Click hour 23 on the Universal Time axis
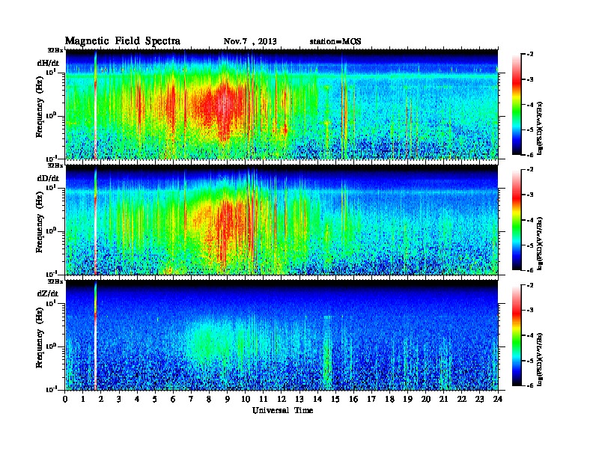Viewport: 593px width, 458px height. [480, 400]
